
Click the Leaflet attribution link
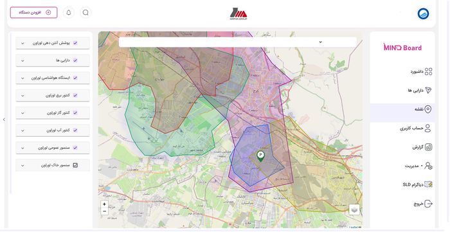(x=354, y=227)
